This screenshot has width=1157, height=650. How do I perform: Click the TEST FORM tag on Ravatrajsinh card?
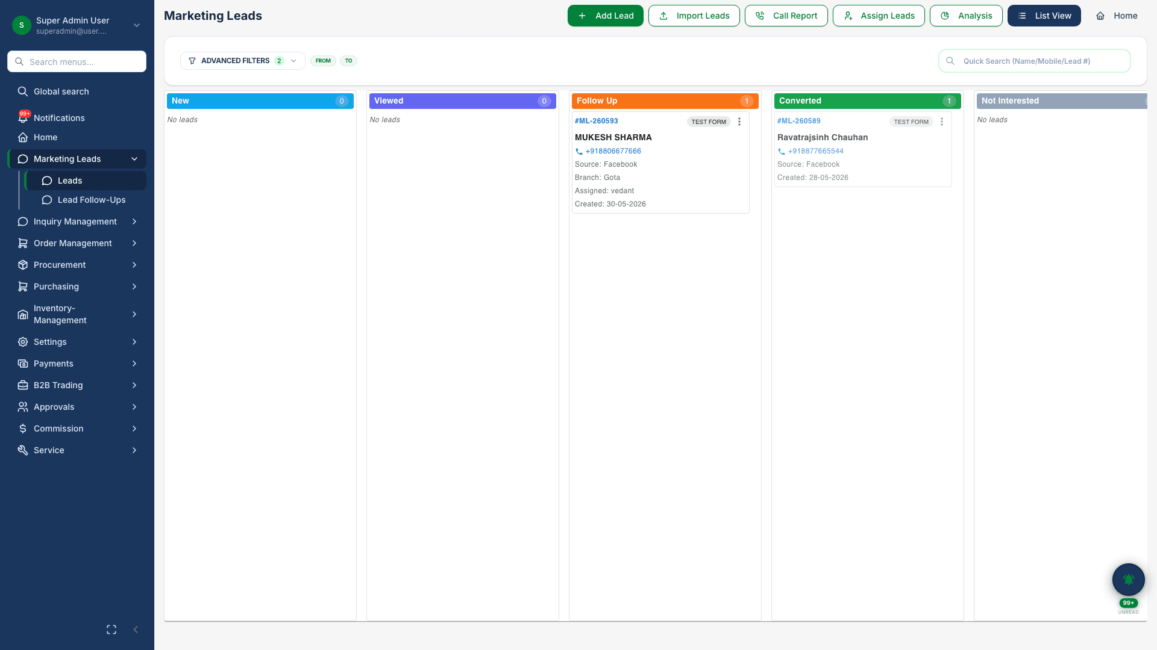click(x=911, y=122)
